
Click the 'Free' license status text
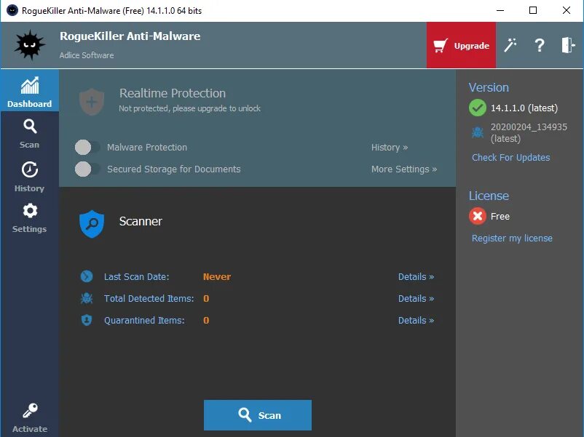coord(500,217)
